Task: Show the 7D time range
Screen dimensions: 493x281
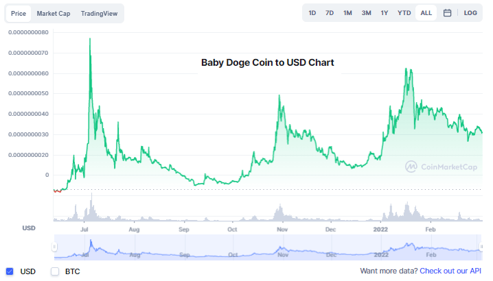Action: point(330,13)
